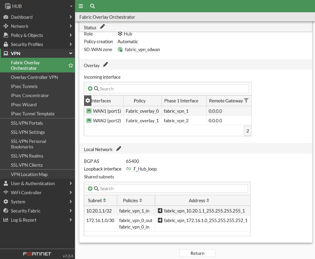Image resolution: width=315 pixels, height=259 pixels.
Task: Edit the Local Network section
Action: click(x=118, y=149)
